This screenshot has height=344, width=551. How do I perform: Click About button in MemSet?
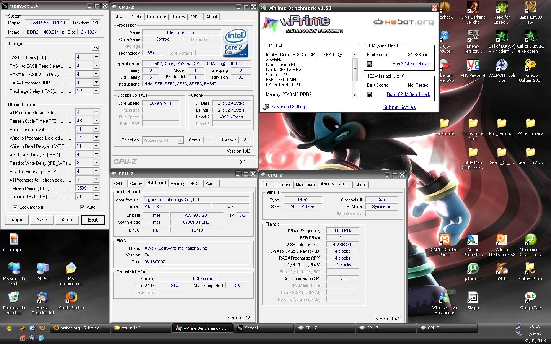click(x=67, y=220)
